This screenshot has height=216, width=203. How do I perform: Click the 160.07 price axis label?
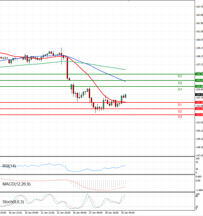(x=199, y=40)
